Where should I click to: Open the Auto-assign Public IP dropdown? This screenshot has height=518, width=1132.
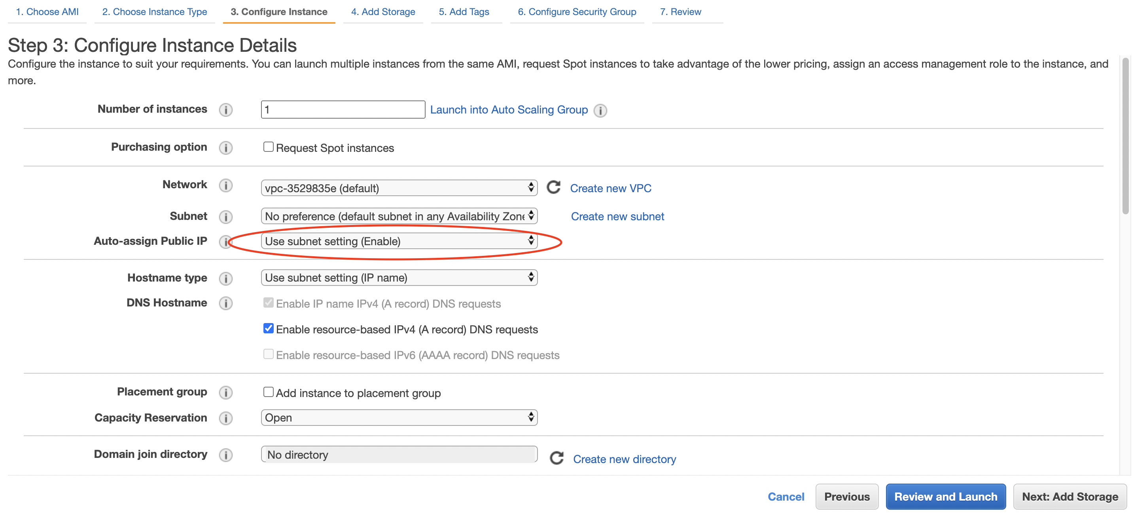[x=398, y=241]
